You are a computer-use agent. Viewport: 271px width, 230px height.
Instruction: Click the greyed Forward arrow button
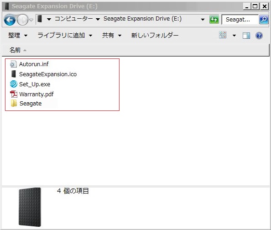[x=22, y=20]
